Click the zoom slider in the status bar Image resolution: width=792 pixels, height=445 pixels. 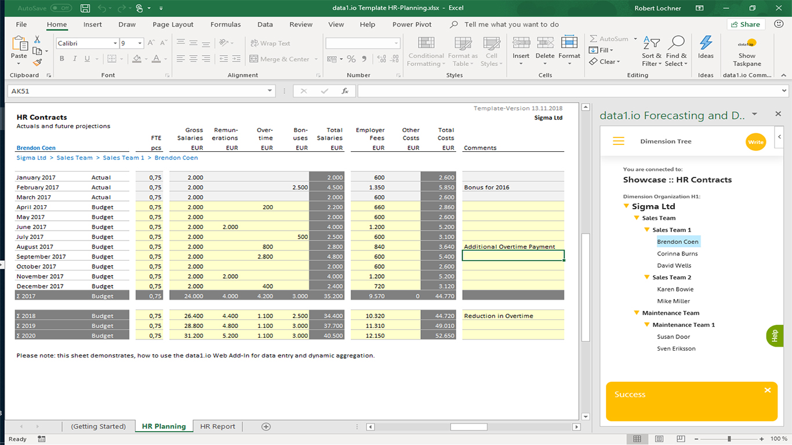[x=729, y=439]
